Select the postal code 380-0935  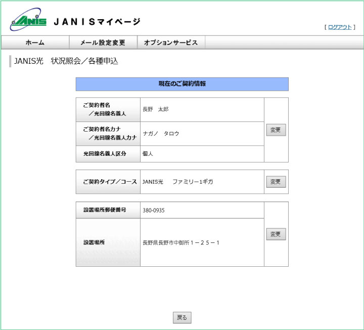pyautogui.click(x=154, y=211)
